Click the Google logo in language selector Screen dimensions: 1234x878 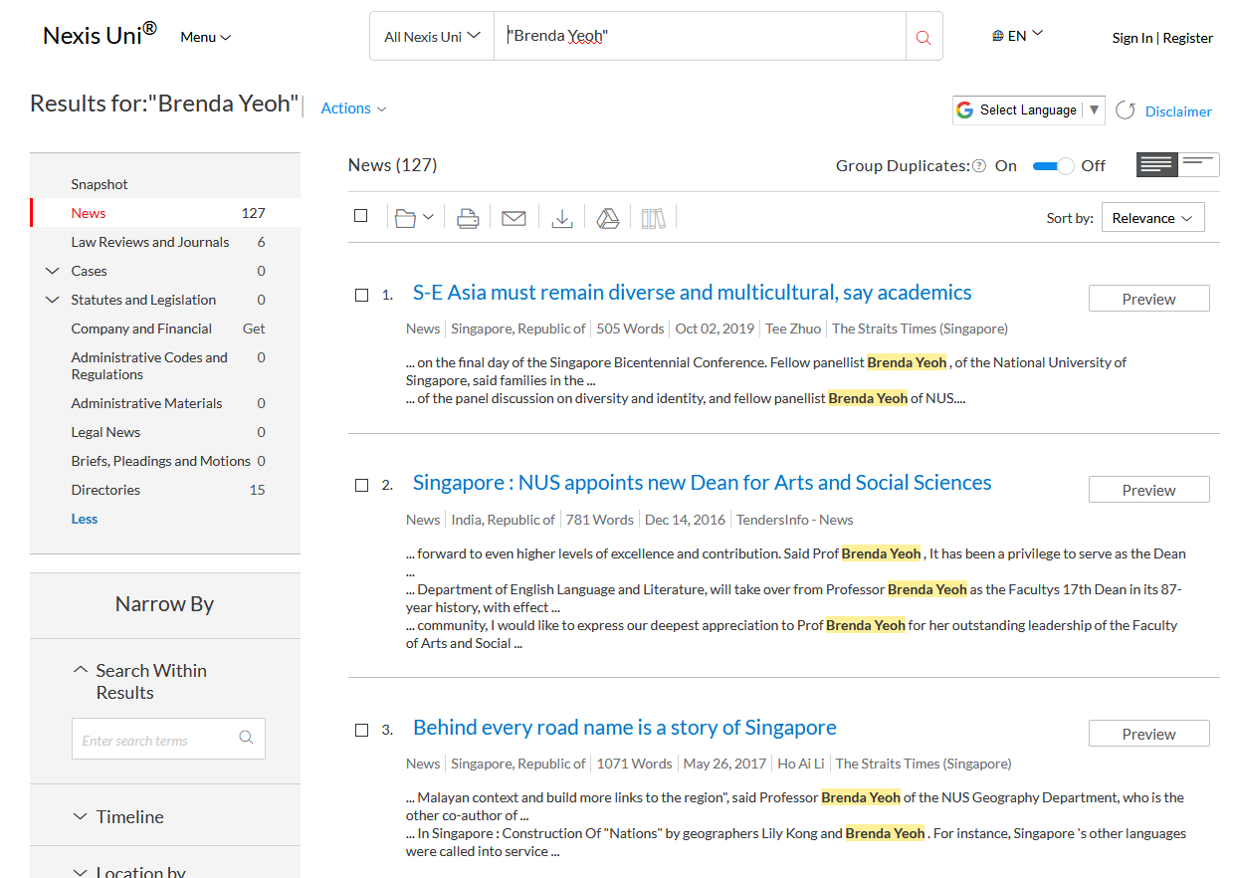tap(964, 110)
